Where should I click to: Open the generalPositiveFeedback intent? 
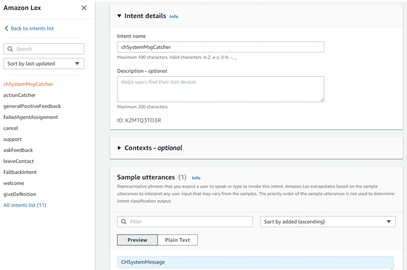(32, 106)
